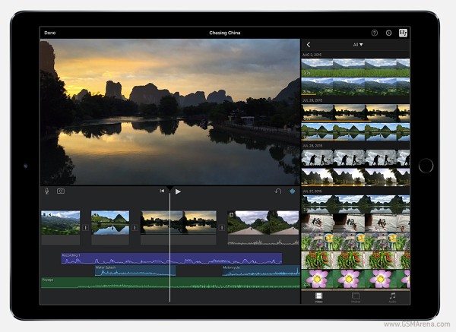Click the transition icon between first two clips
This screenshot has width=456, height=332.
coord(85,226)
